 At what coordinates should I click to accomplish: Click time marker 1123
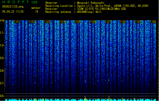point(47,22)
